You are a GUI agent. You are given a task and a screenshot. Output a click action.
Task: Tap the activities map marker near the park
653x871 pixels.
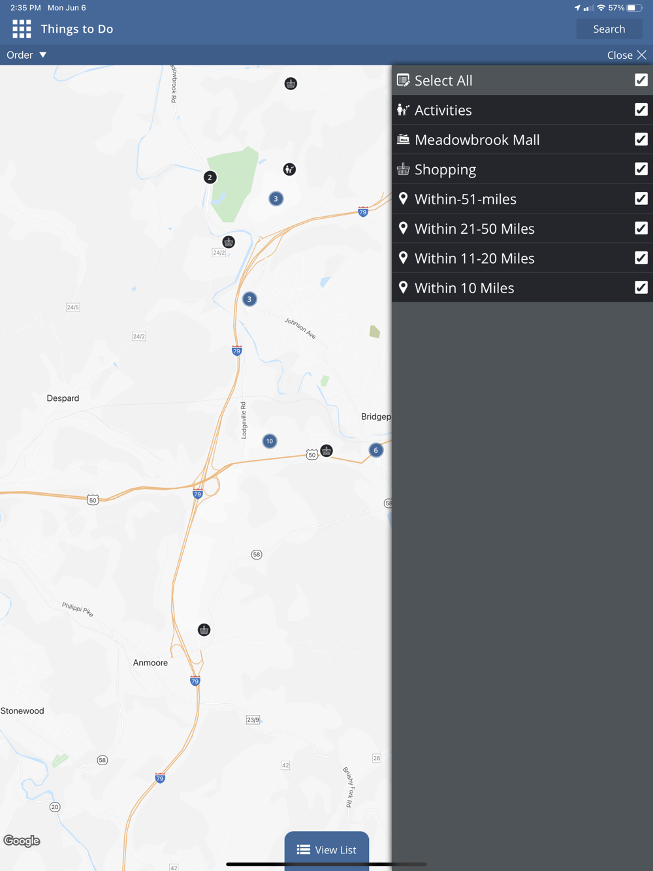pos(289,169)
